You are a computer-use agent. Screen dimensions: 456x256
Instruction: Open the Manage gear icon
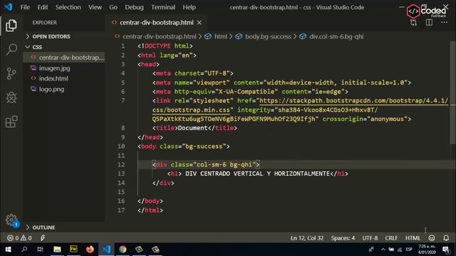pos(11,220)
